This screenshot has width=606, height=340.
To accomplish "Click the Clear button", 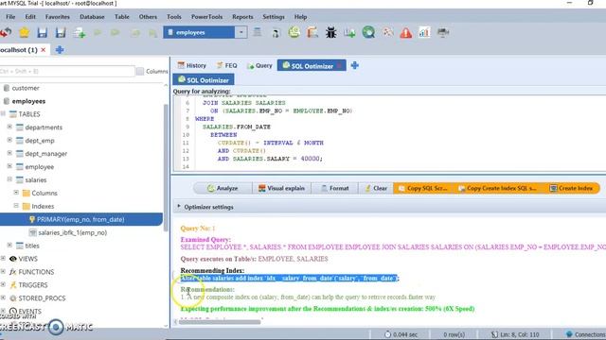I will pos(376,188).
